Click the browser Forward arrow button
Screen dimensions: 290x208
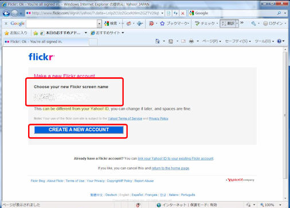click(x=14, y=13)
